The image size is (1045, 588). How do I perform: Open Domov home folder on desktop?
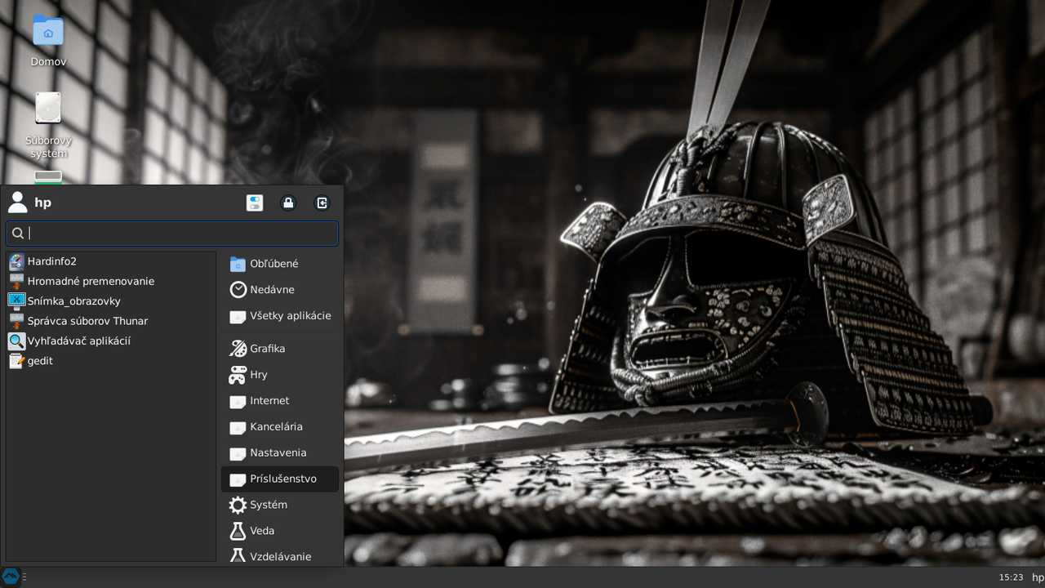click(x=48, y=40)
